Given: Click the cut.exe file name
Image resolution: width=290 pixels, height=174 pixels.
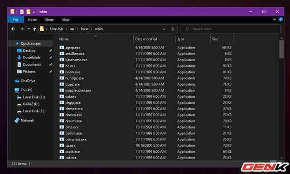Looking at the screenshot, I should point(71,158).
